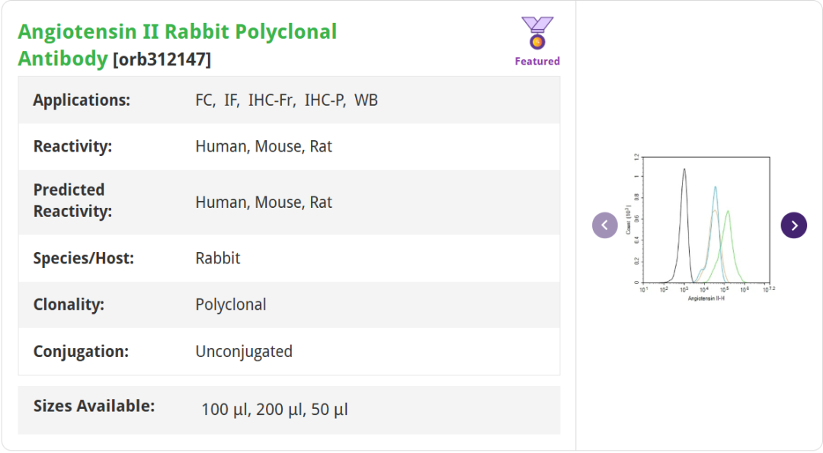Screen dimensions: 823x453
Task: Go to the next product image
Action: pyautogui.click(x=793, y=225)
